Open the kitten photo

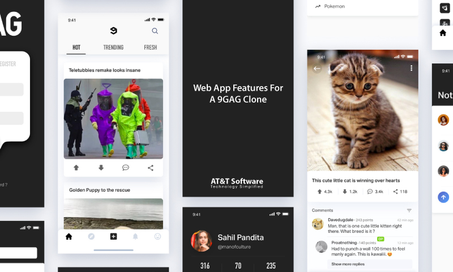point(362,110)
